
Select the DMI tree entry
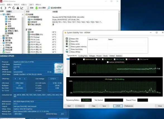pyautogui.click(x=8, y=22)
